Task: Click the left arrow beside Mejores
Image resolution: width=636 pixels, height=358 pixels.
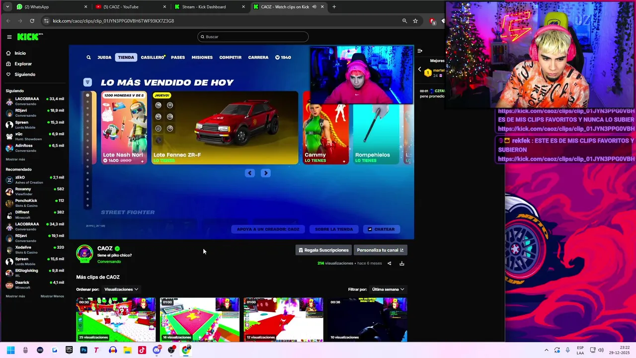Action: point(419,70)
